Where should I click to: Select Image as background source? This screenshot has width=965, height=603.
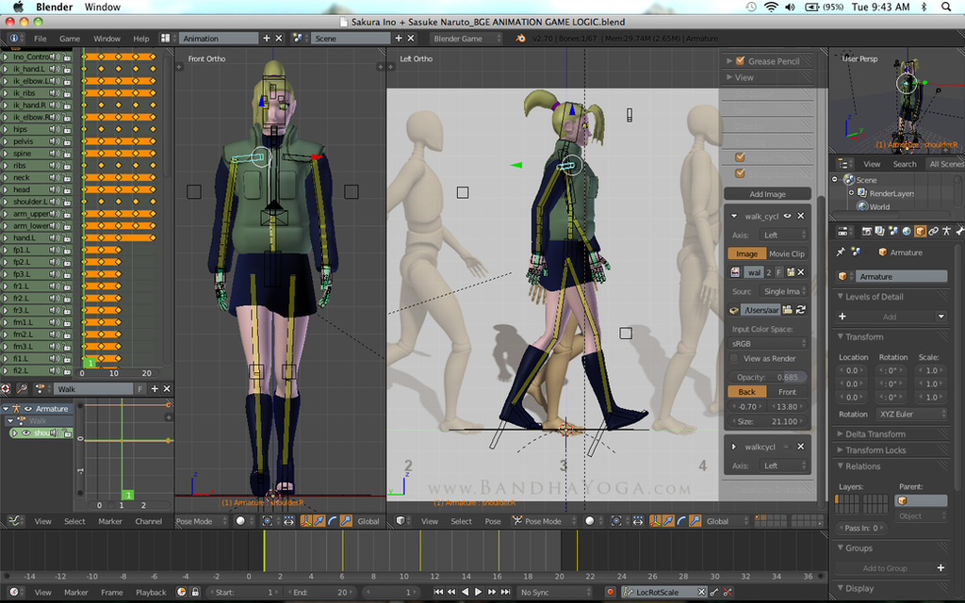pos(746,253)
